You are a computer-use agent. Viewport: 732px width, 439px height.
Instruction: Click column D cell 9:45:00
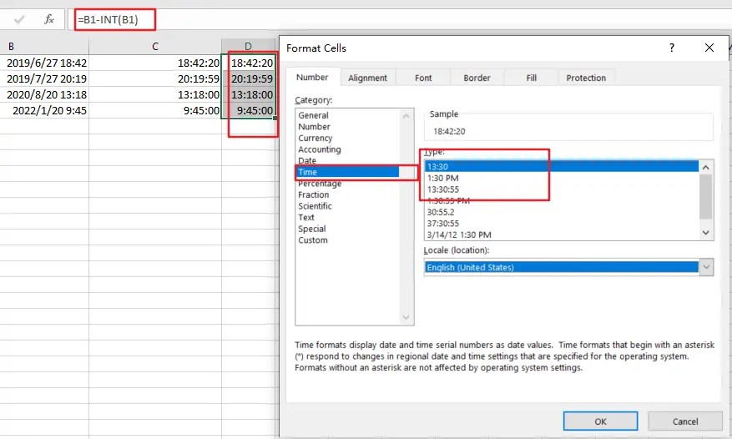pyautogui.click(x=249, y=110)
